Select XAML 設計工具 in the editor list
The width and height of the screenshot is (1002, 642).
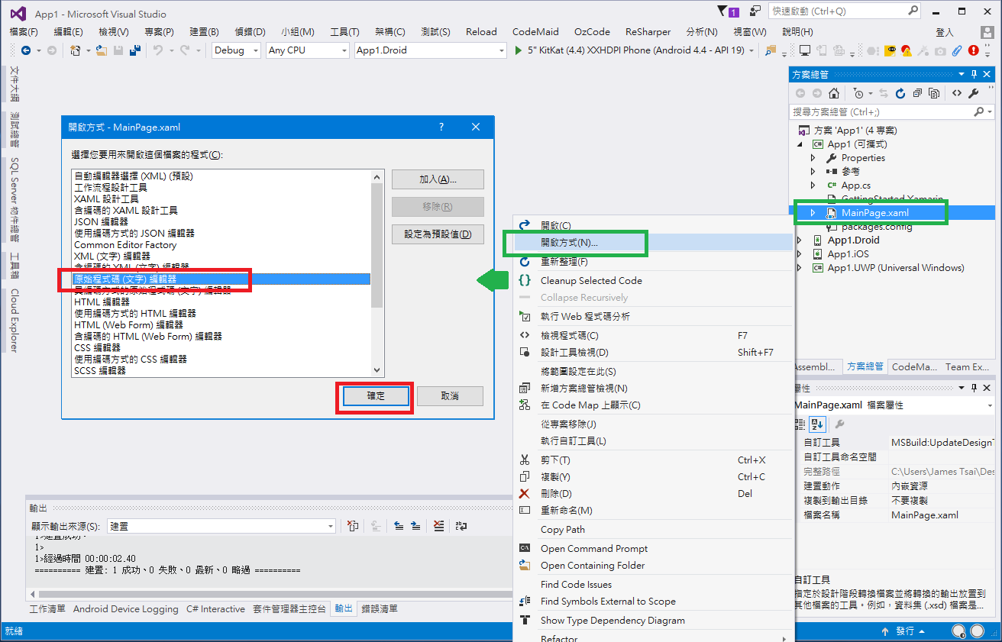click(107, 198)
